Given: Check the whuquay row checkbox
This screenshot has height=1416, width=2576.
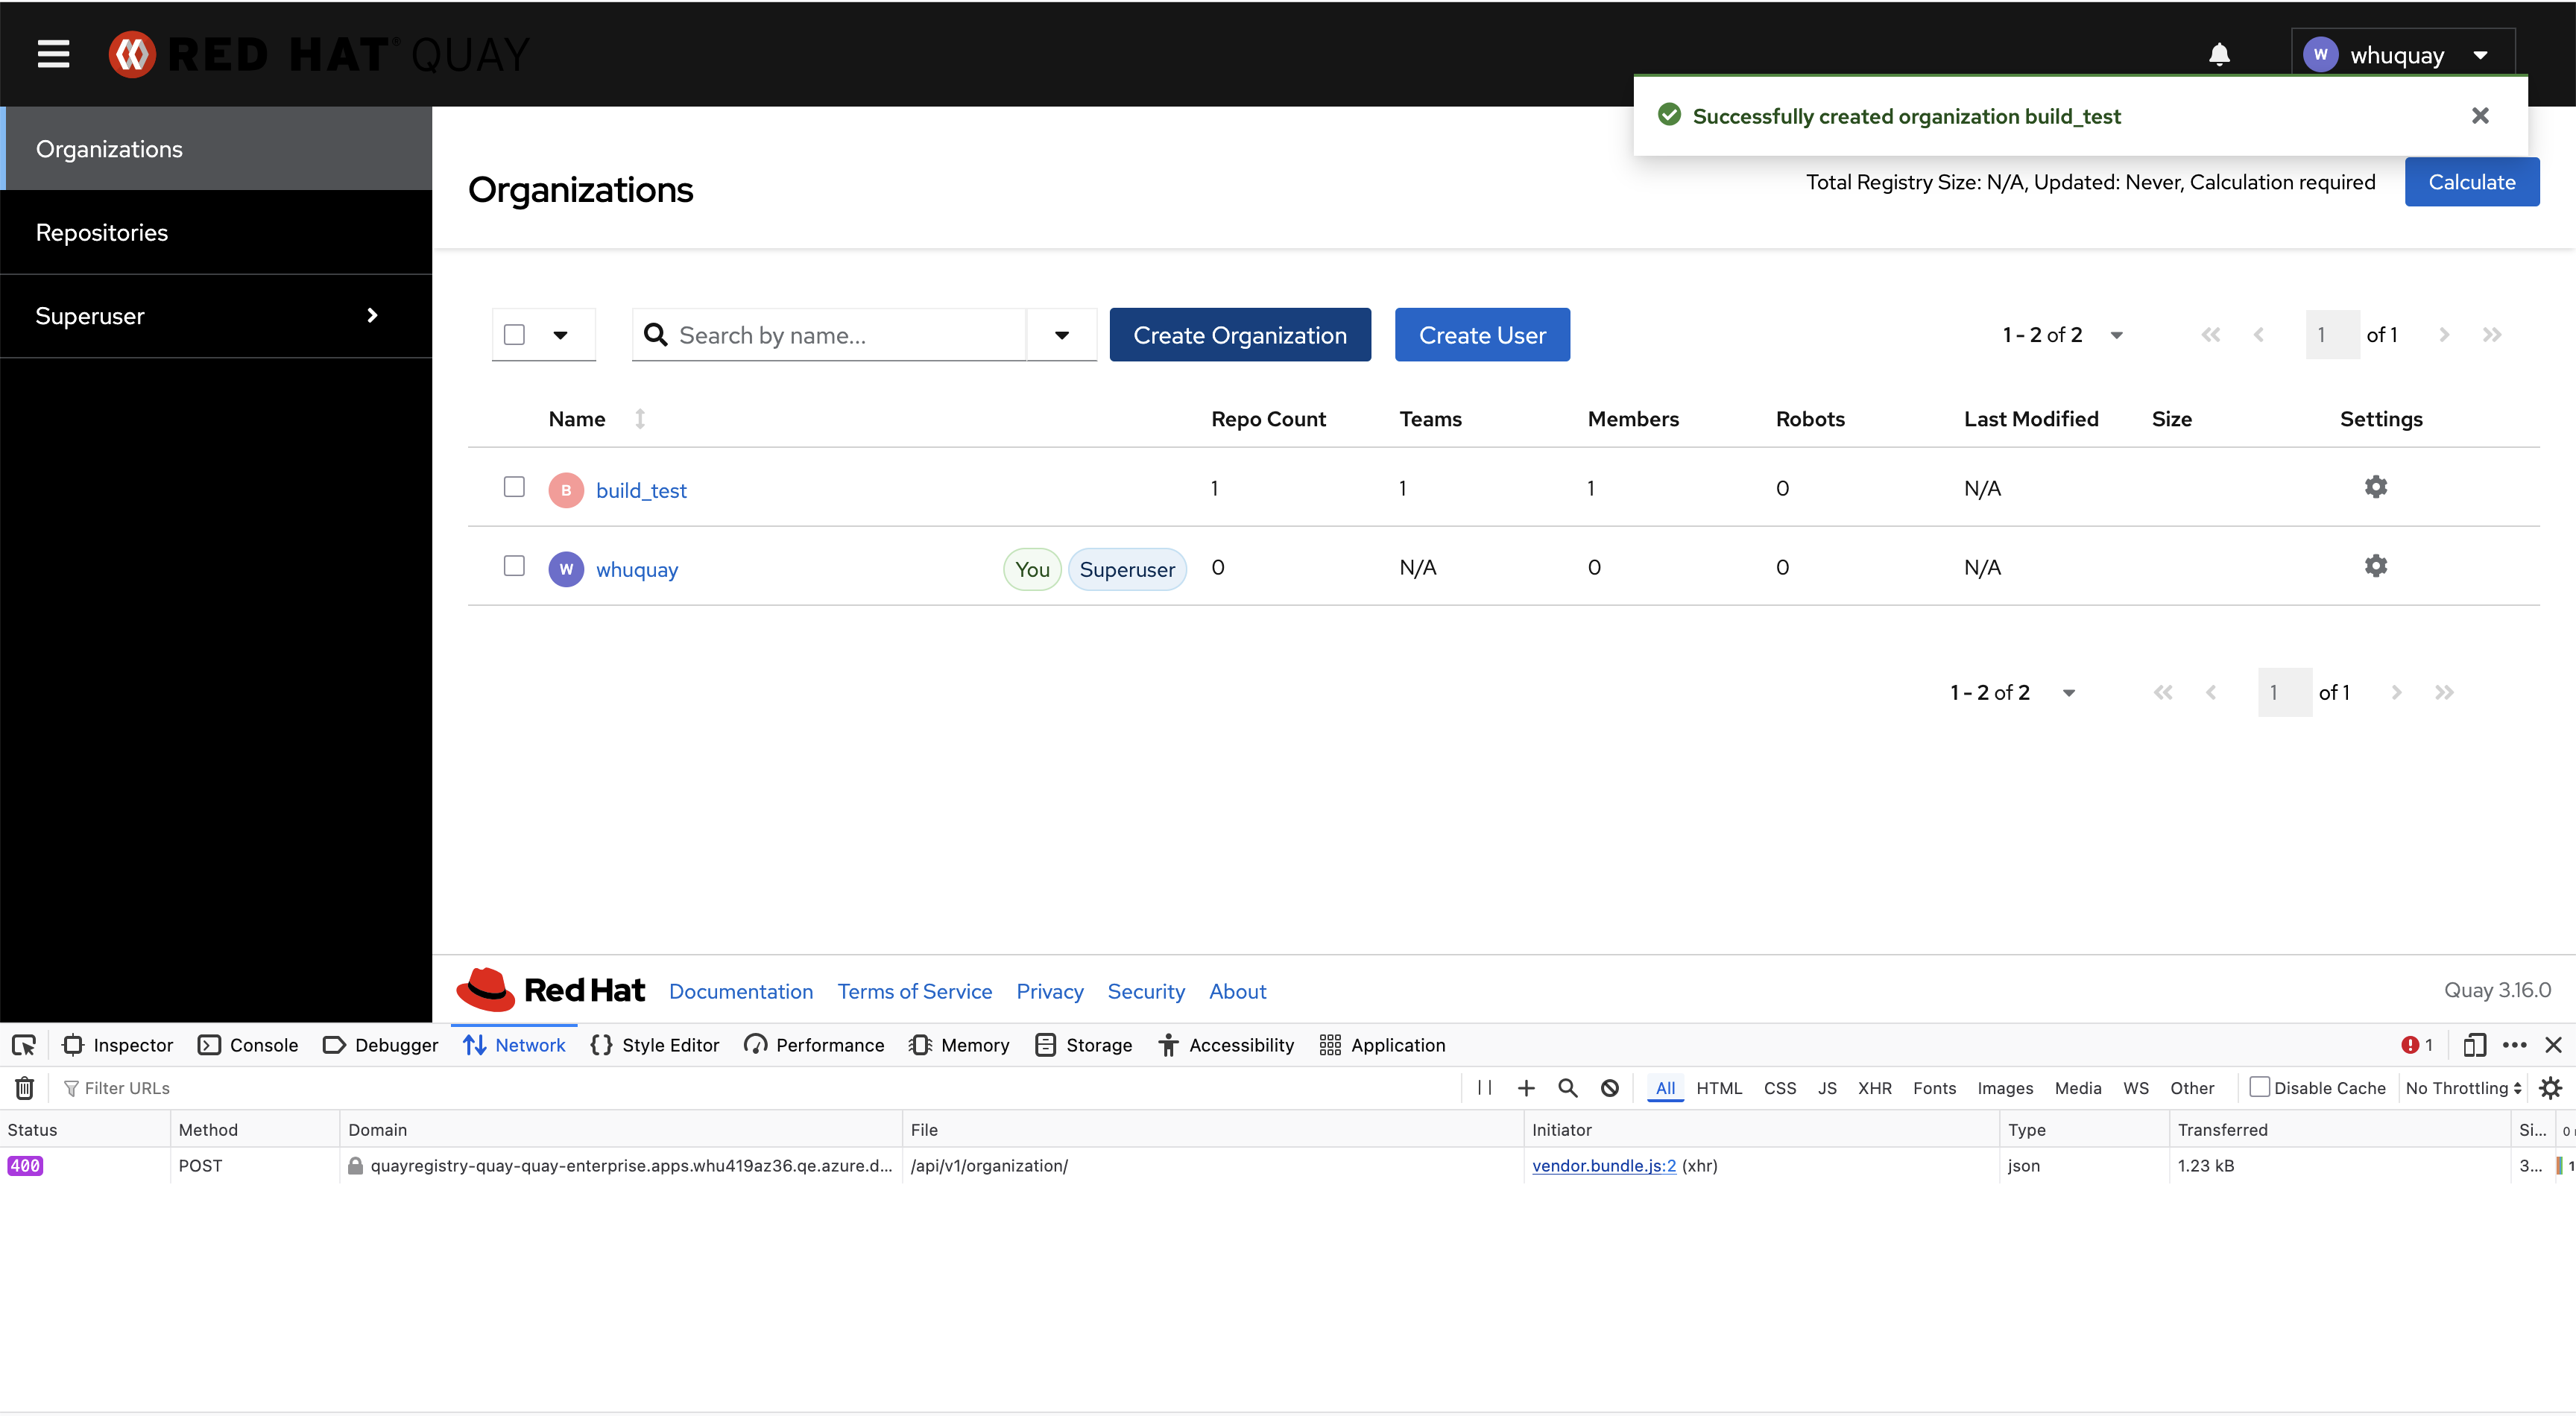Looking at the screenshot, I should [x=514, y=566].
